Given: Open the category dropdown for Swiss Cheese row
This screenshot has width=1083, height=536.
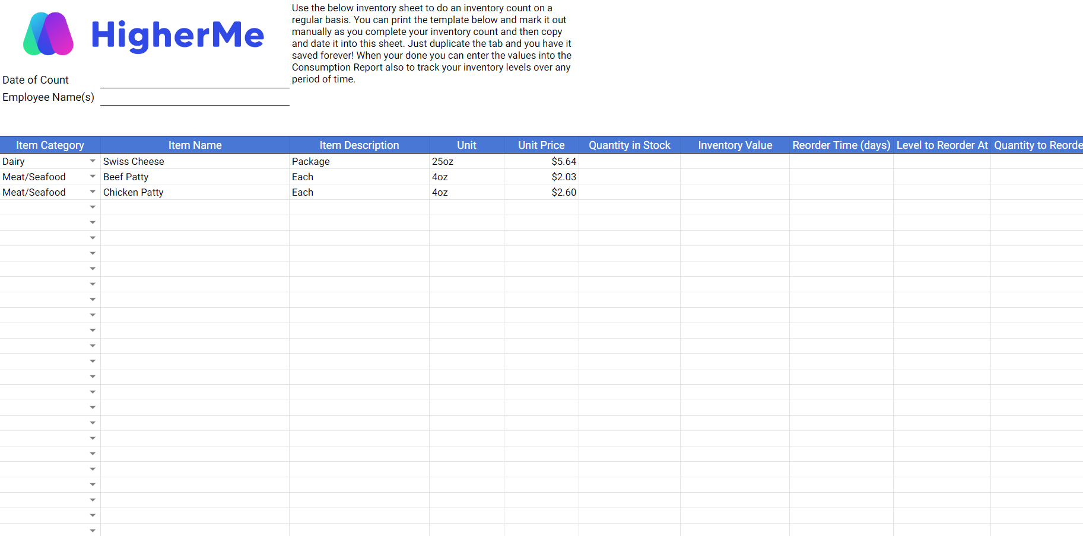Looking at the screenshot, I should tap(93, 161).
